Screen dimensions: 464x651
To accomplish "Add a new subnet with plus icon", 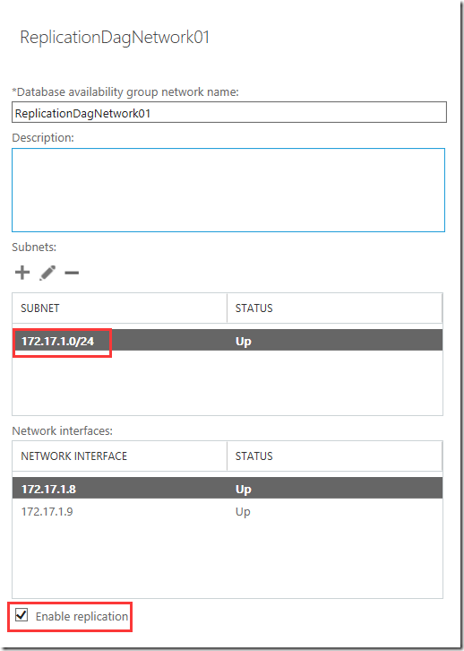I will pos(22,273).
